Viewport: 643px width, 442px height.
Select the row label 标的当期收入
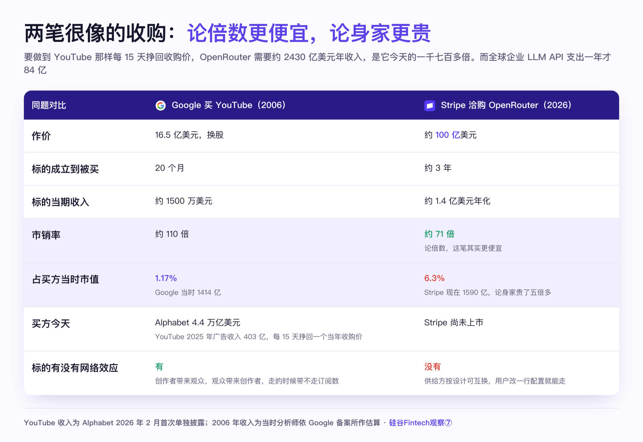(x=61, y=202)
